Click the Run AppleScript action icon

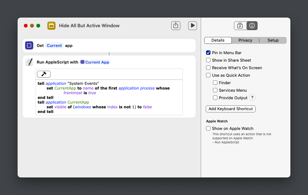tap(29, 62)
